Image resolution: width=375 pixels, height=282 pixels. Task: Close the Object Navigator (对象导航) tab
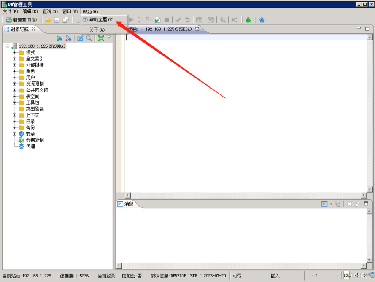click(33, 29)
